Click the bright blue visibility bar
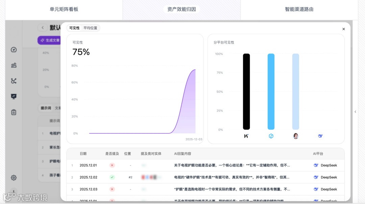The width and height of the screenshot is (365, 204). click(x=271, y=92)
